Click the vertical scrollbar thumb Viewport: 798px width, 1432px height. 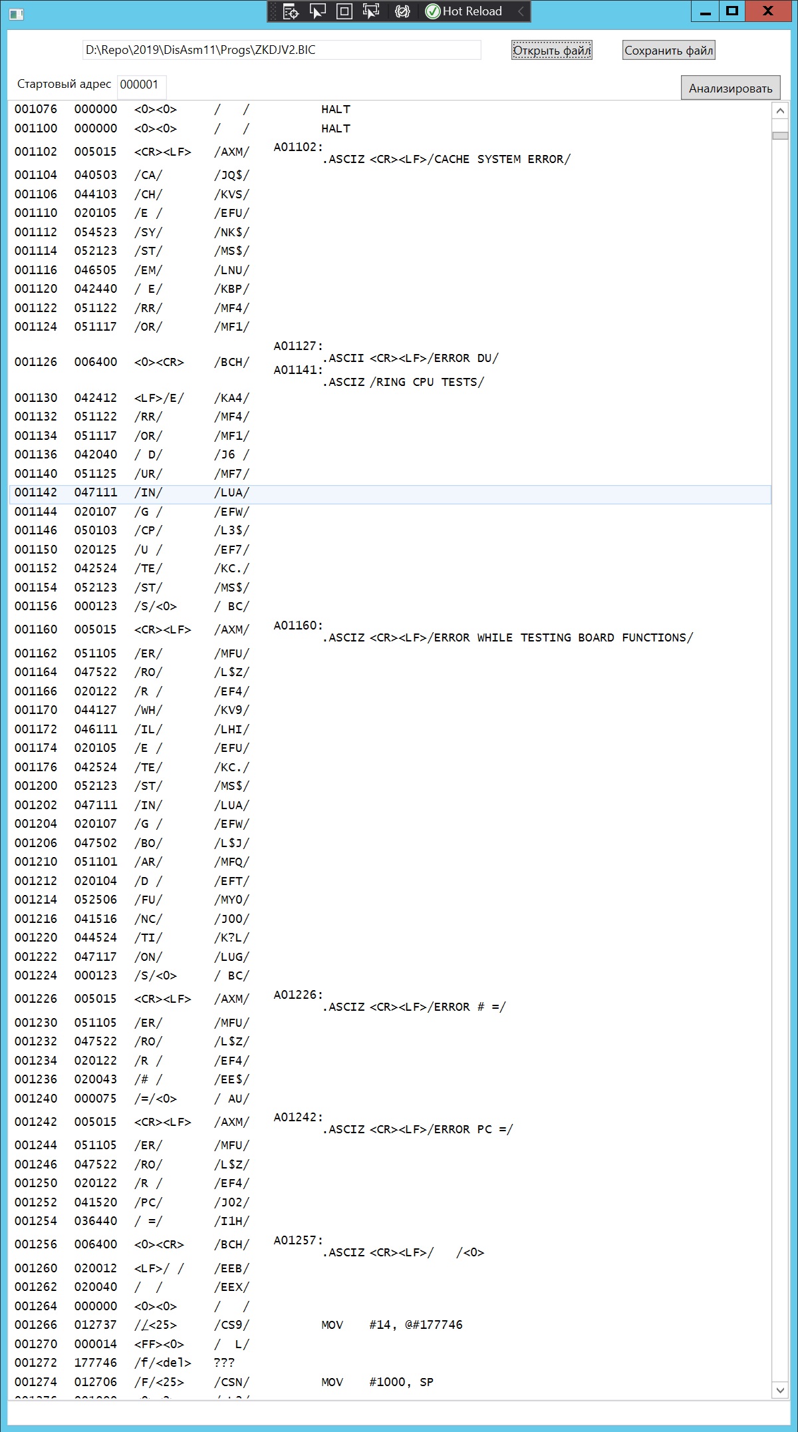(x=780, y=136)
